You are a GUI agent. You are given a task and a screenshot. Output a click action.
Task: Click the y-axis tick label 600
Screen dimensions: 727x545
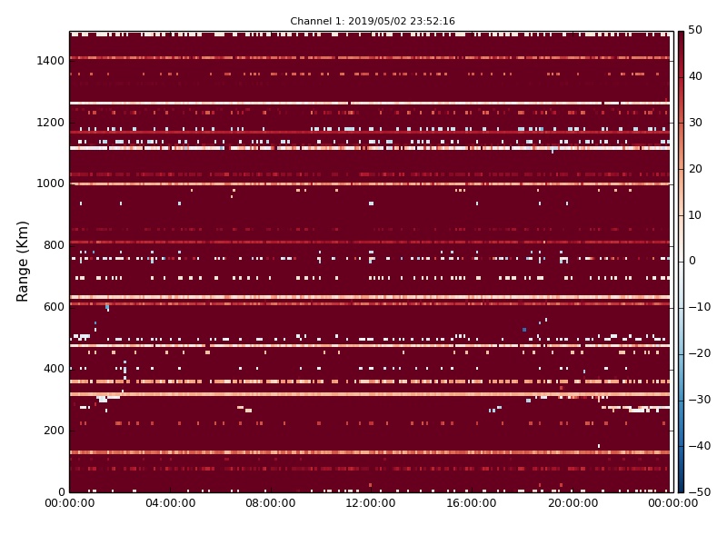click(54, 307)
